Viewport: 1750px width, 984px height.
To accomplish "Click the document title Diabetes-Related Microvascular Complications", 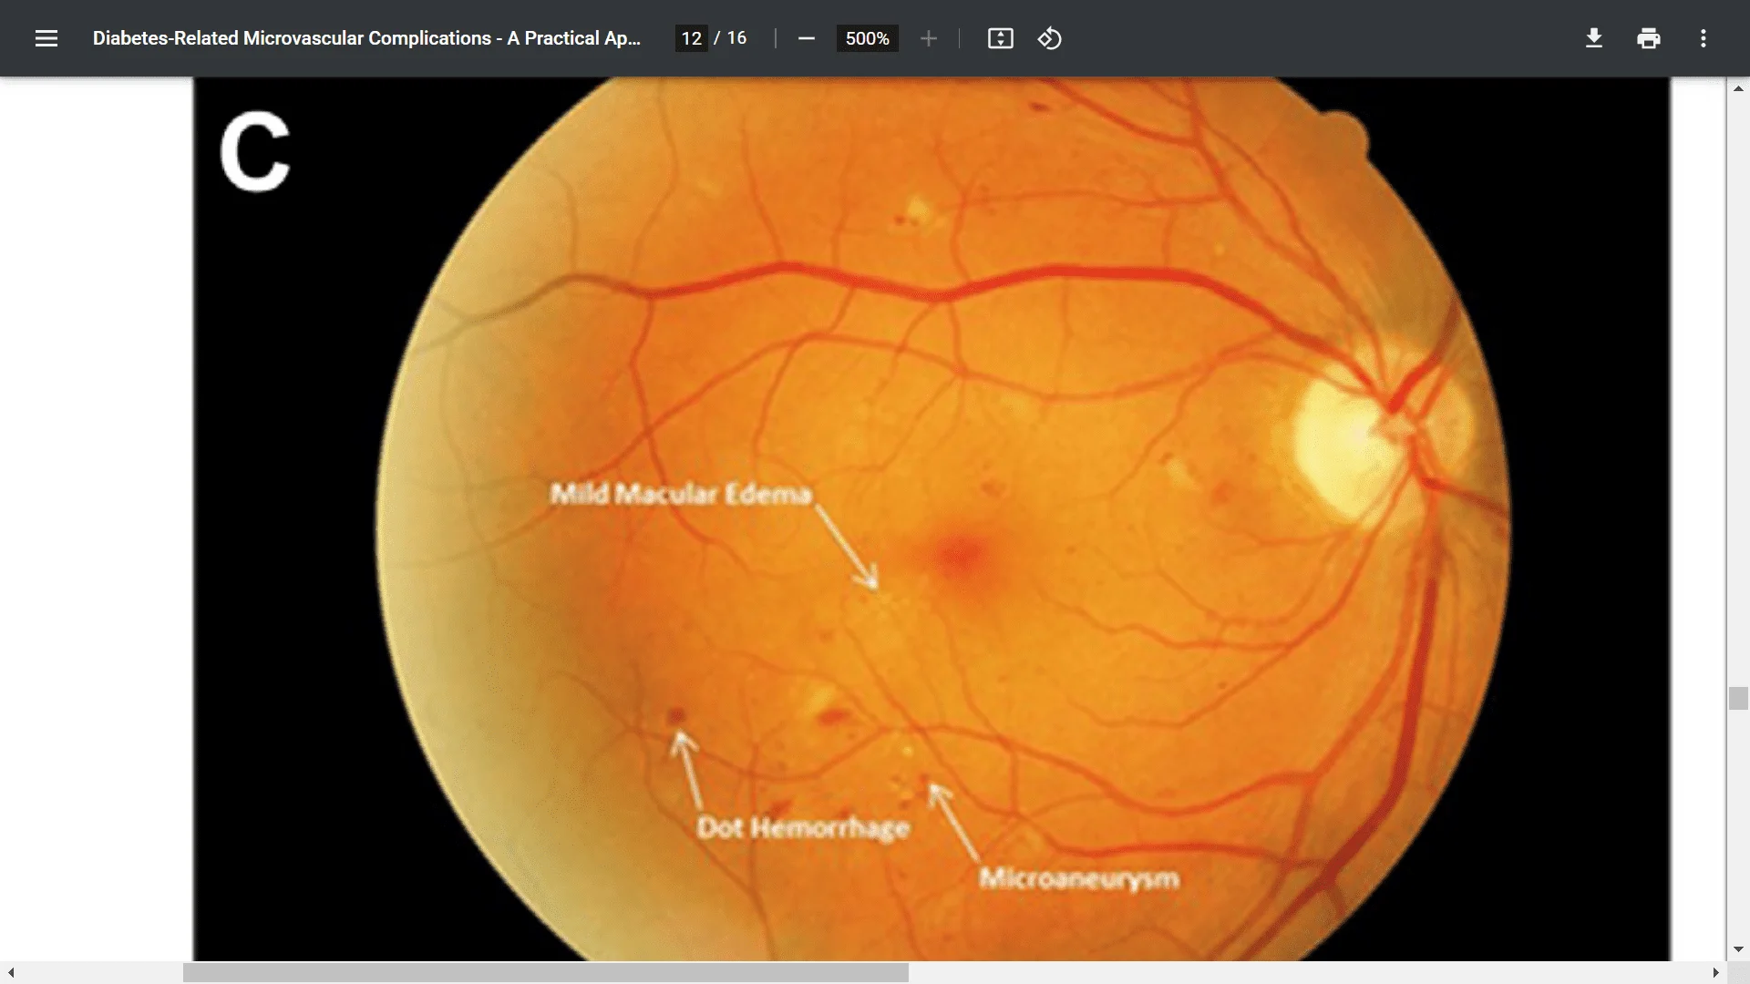I will click(x=366, y=38).
